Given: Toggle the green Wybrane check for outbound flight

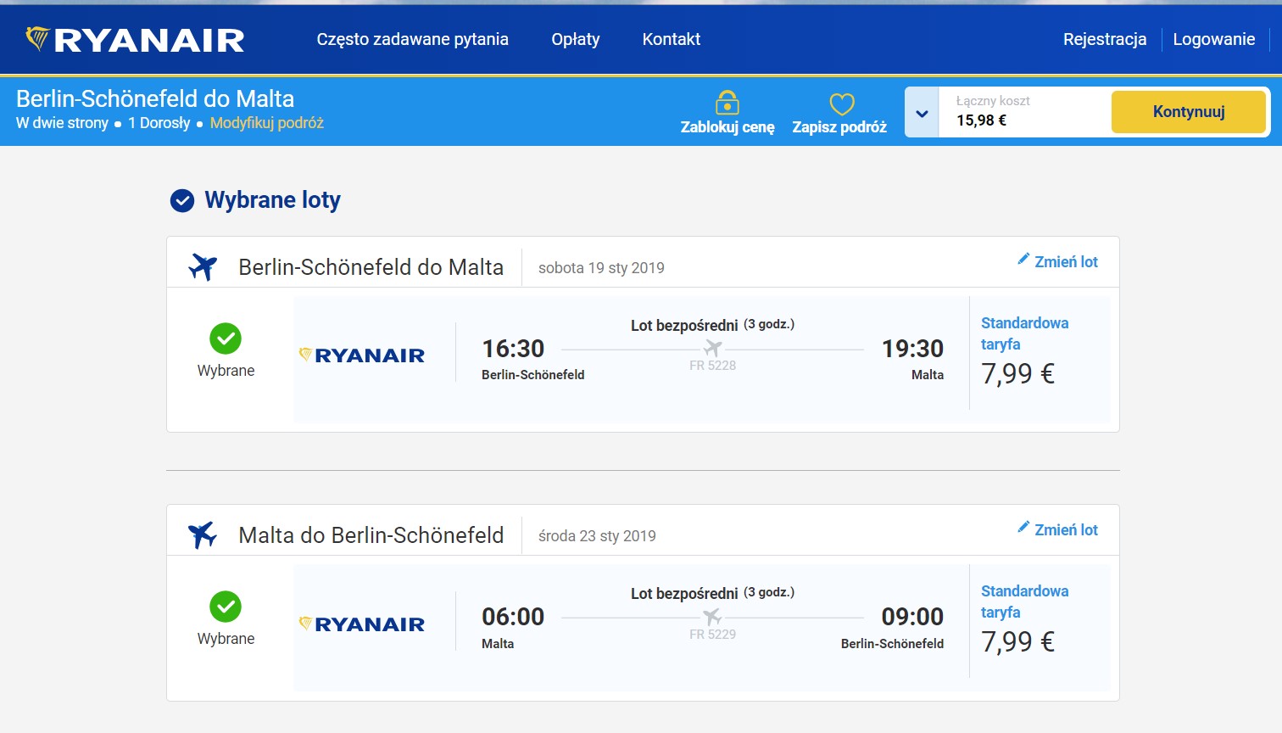Looking at the screenshot, I should tap(226, 339).
